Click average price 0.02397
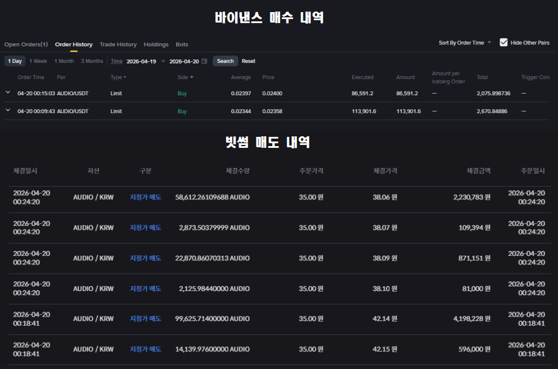This screenshot has width=558, height=369. (x=241, y=93)
